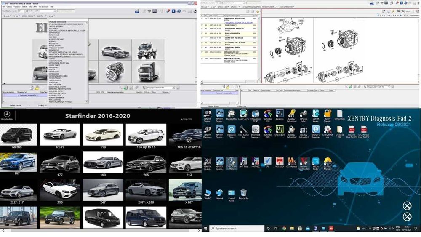421x237 pixels.
Task: Open the BlackList Fix desktop icon
Action: pyautogui.click(x=232, y=115)
